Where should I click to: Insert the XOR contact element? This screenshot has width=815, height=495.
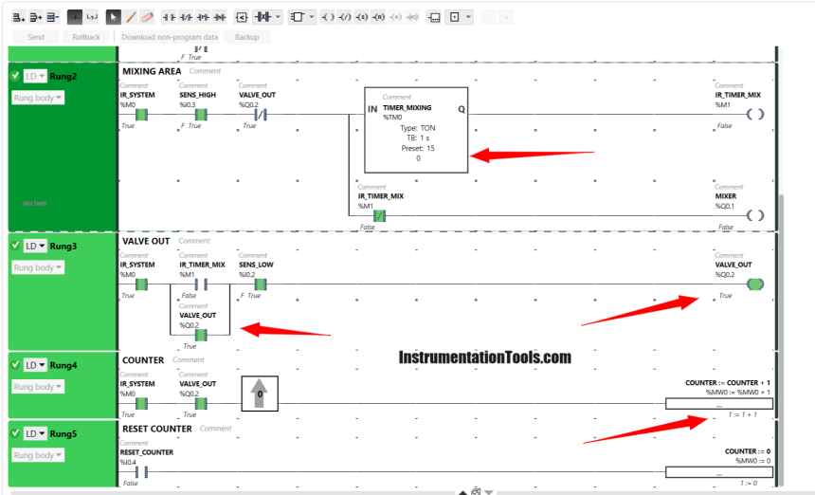coord(263,17)
